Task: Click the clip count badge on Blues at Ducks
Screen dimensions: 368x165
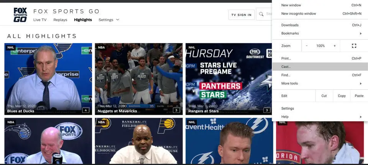Action: click(x=85, y=110)
